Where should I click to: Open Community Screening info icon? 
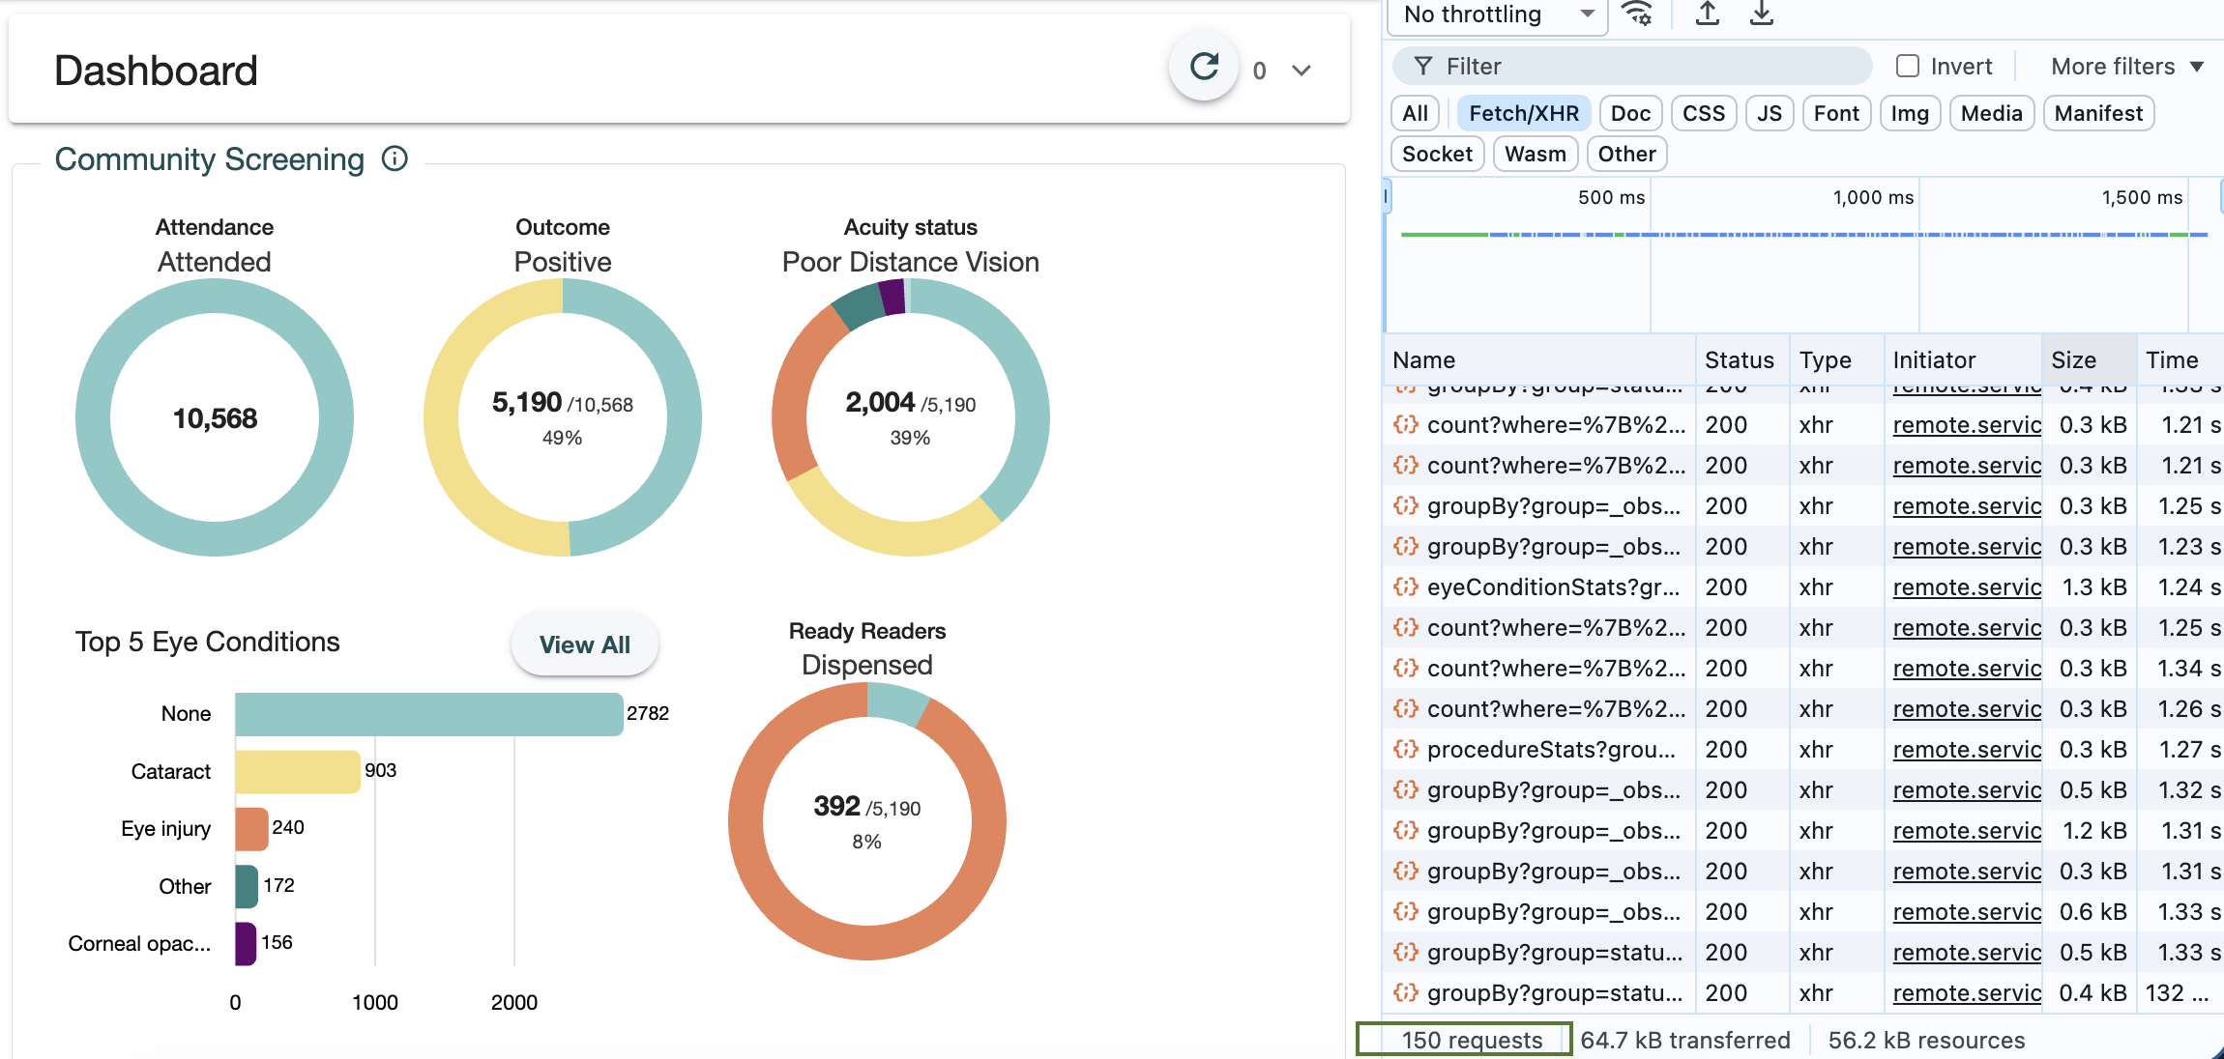[395, 158]
